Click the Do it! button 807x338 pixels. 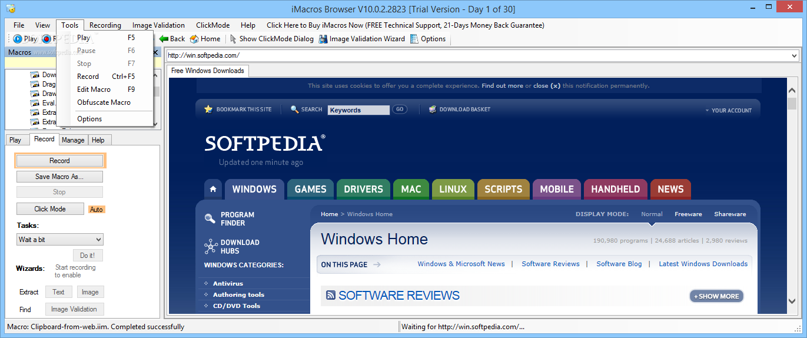[x=88, y=256]
